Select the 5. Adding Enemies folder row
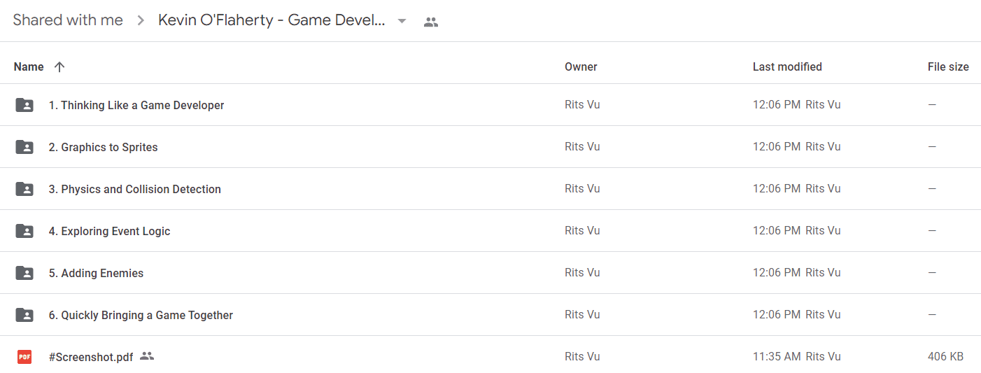Image resolution: width=981 pixels, height=373 pixels. 490,273
